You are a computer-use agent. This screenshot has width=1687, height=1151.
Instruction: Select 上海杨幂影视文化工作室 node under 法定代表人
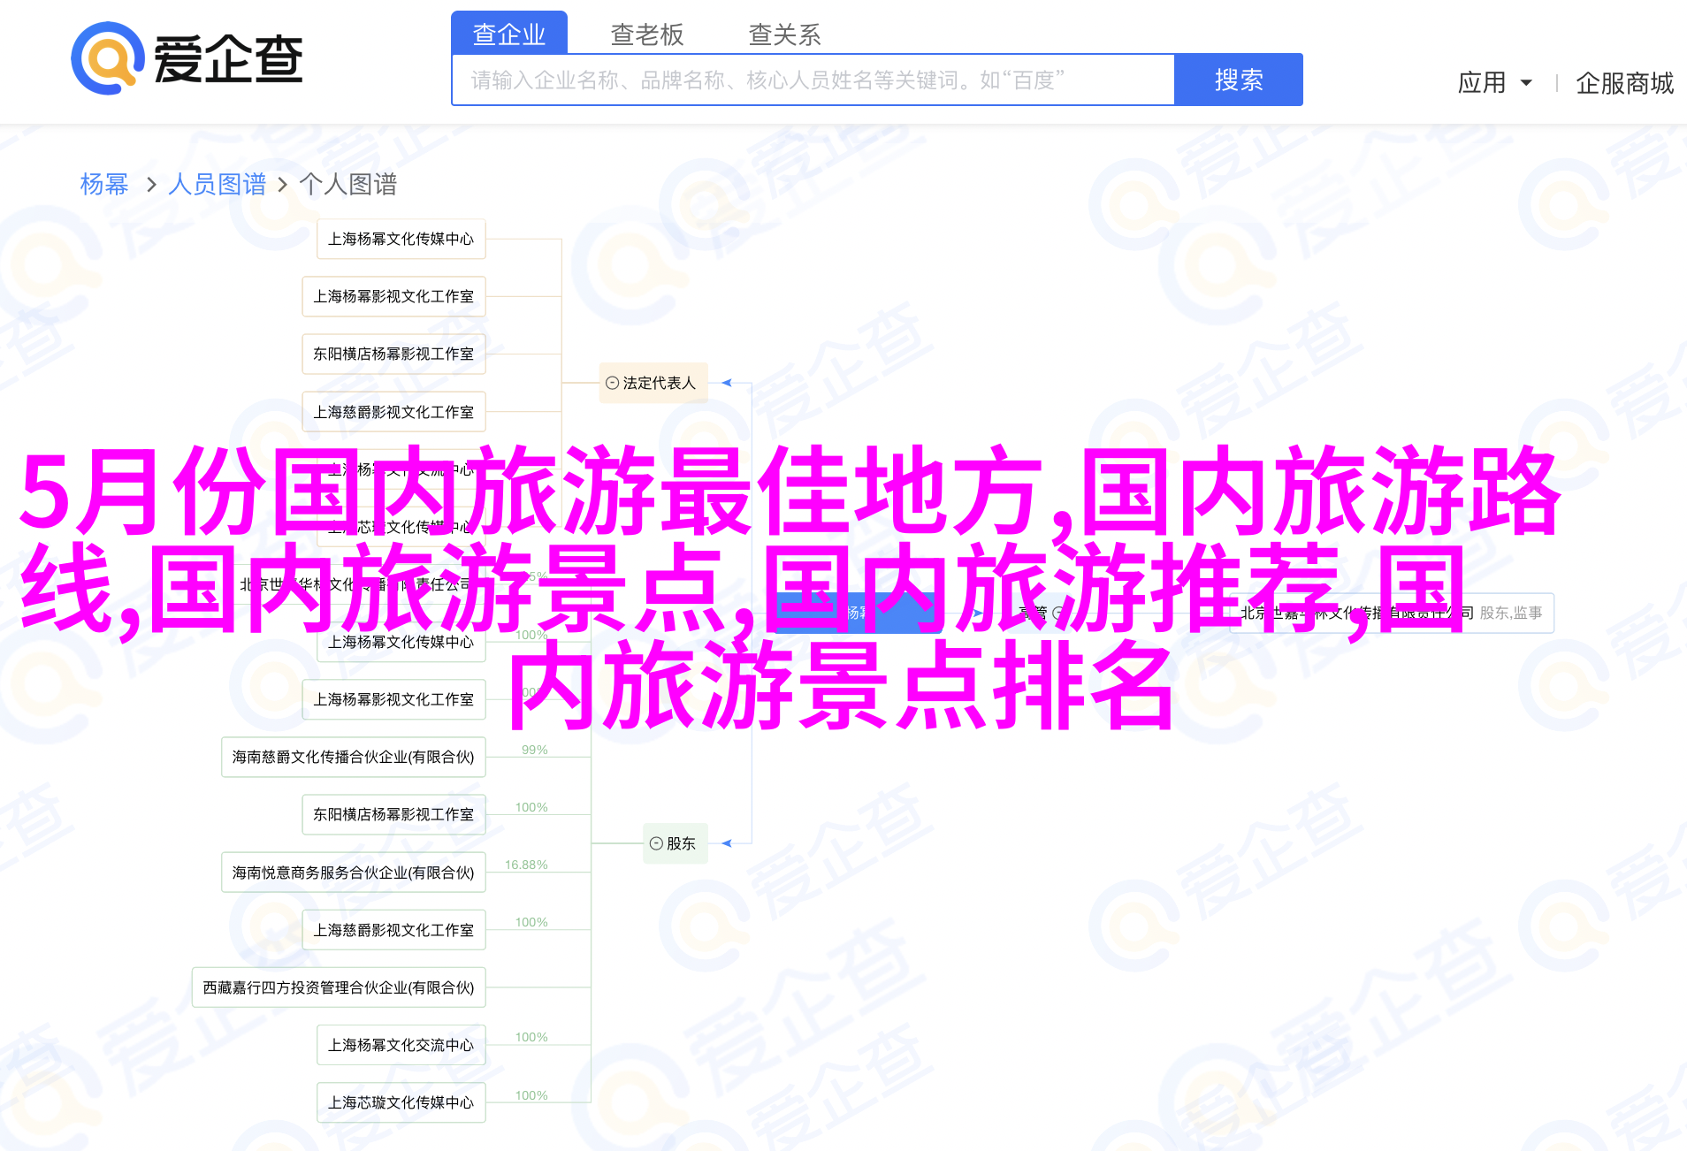click(394, 296)
